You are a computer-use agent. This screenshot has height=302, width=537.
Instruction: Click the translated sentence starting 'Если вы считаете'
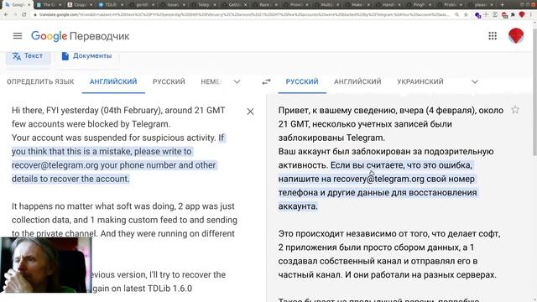[x=377, y=185]
